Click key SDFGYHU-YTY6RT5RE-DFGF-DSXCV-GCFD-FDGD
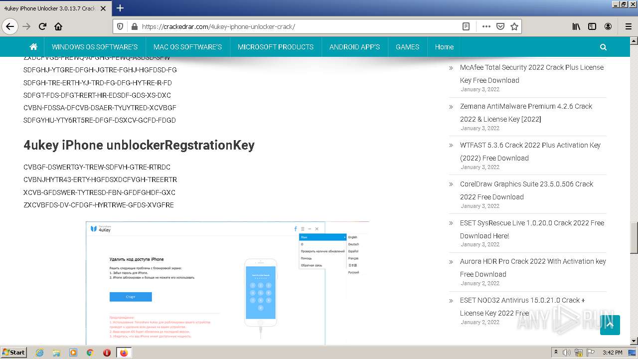This screenshot has width=638, height=359. click(x=100, y=120)
